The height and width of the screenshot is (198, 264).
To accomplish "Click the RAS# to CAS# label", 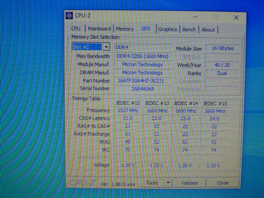I will (94, 126).
